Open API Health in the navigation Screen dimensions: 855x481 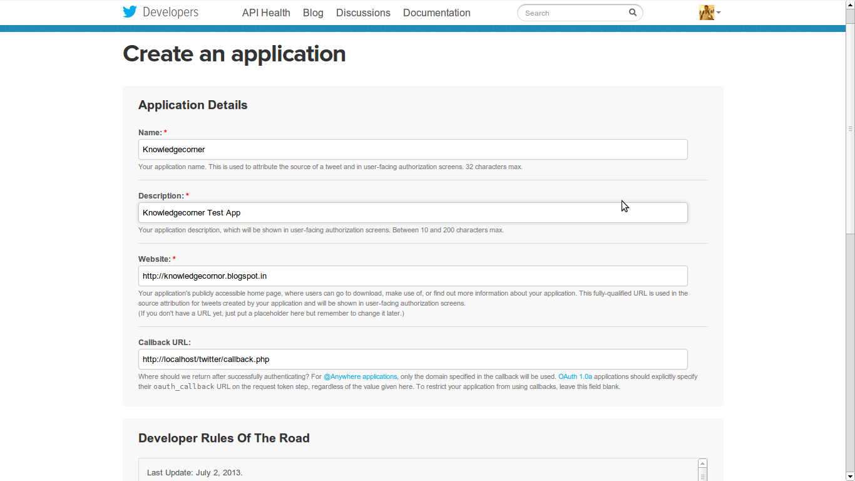click(266, 13)
